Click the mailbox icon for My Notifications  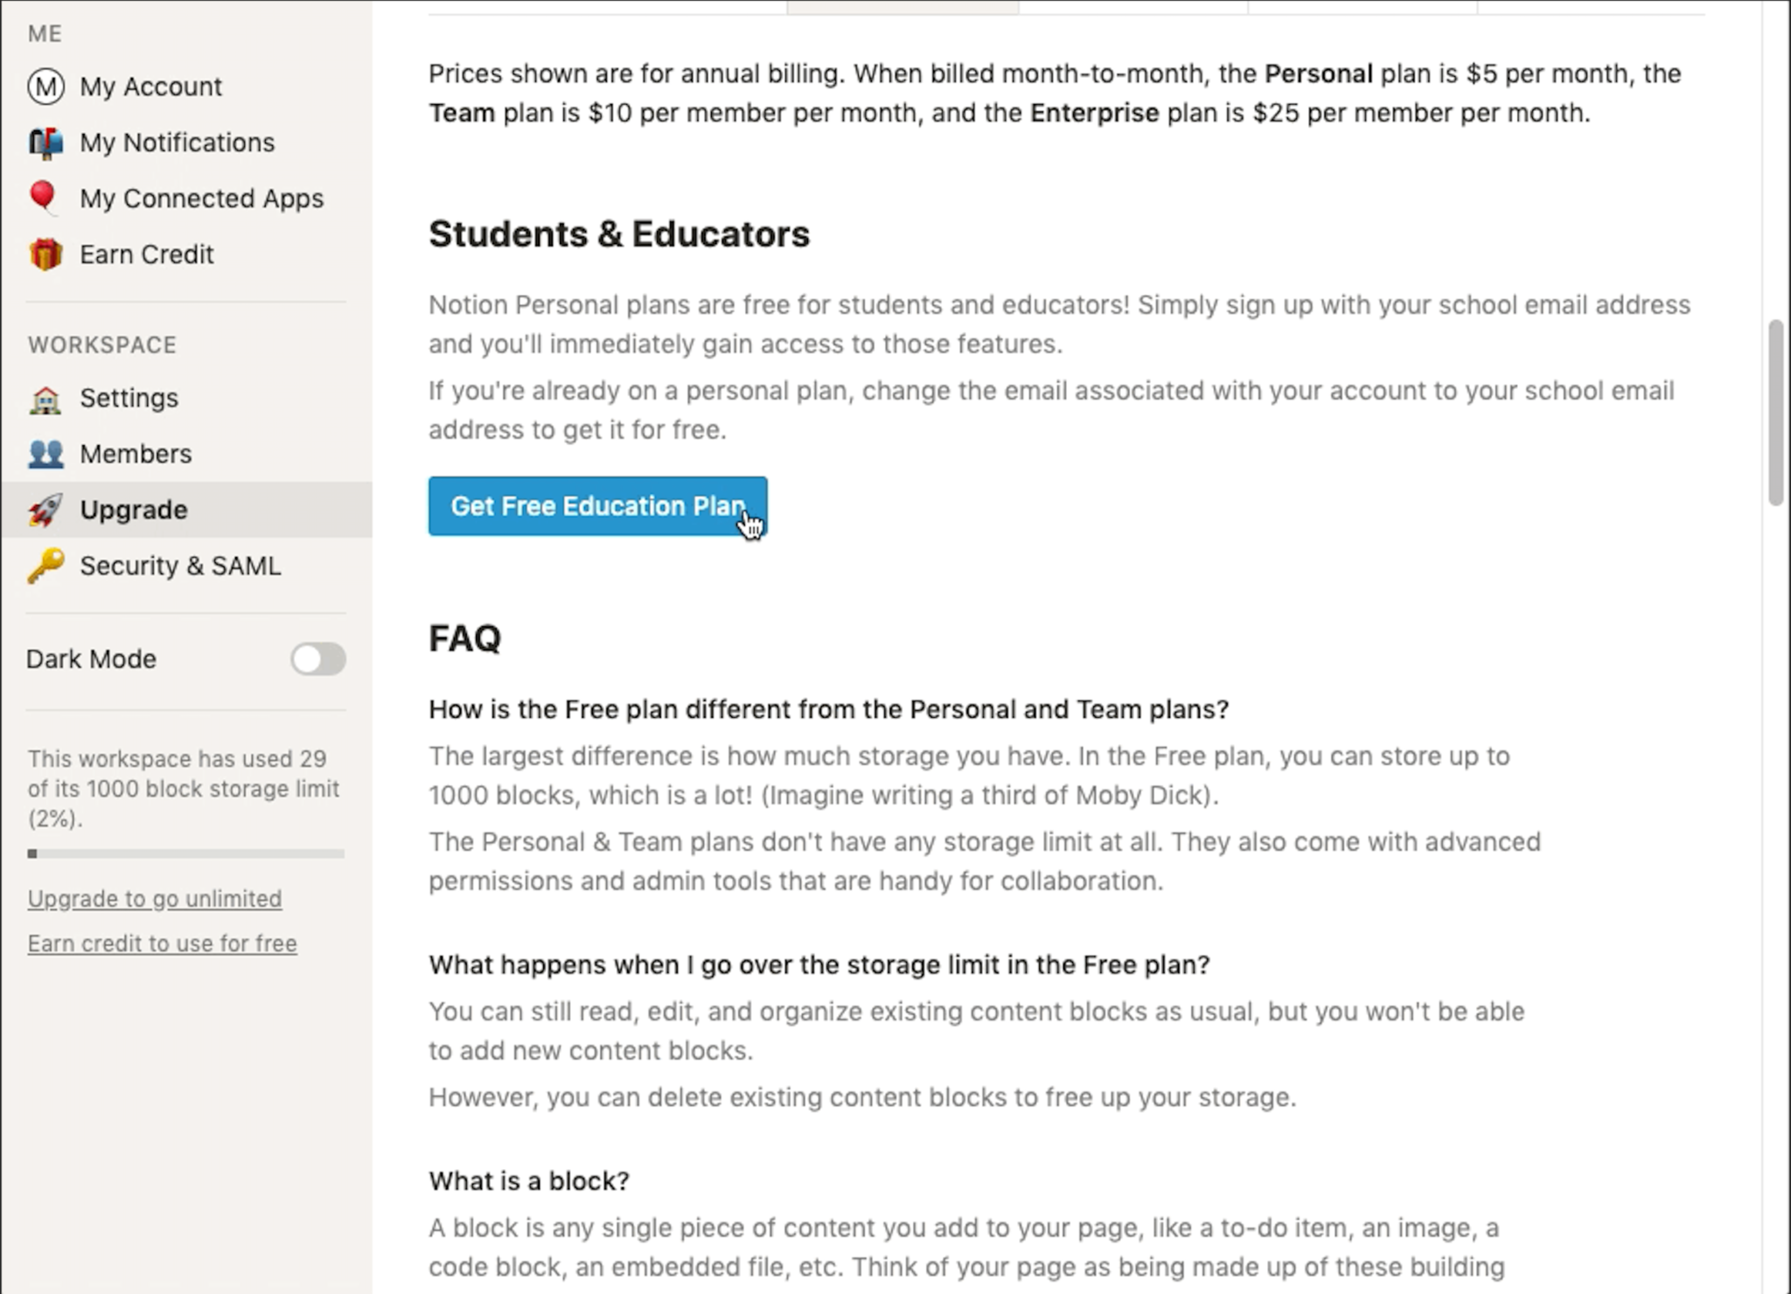point(45,143)
